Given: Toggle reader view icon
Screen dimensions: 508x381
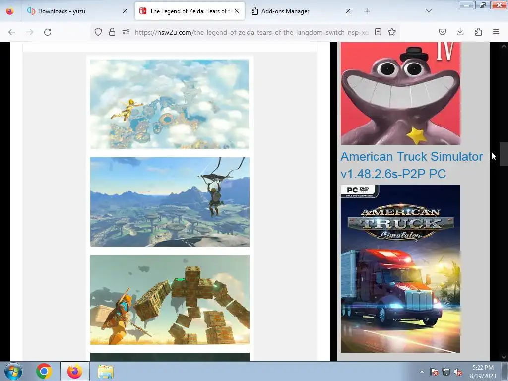Looking at the screenshot, I should point(378,32).
